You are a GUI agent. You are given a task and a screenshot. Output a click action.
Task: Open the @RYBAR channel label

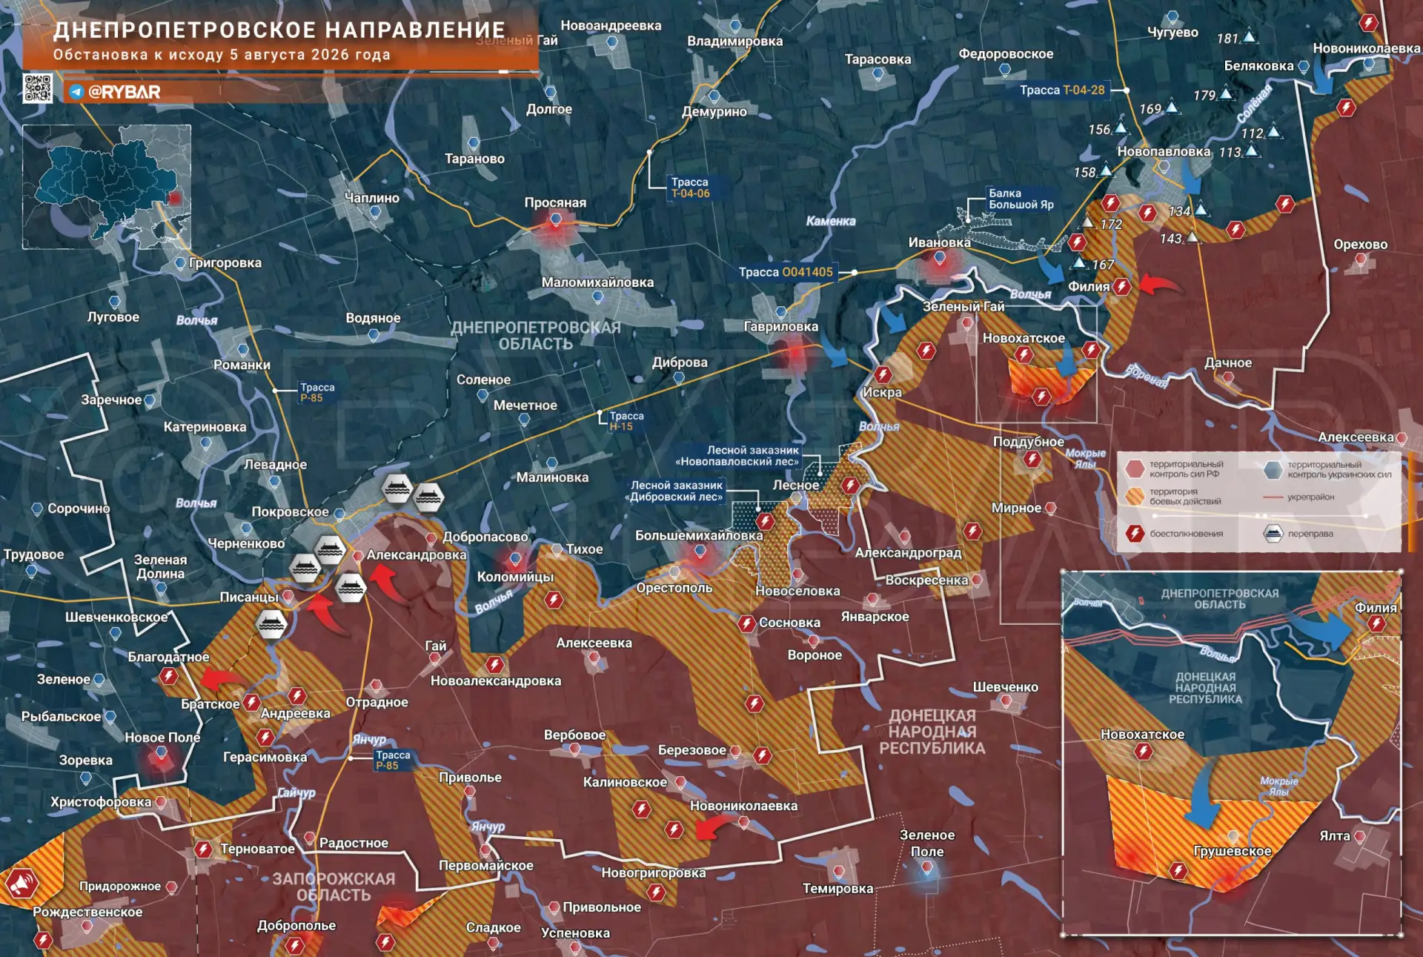point(125,92)
